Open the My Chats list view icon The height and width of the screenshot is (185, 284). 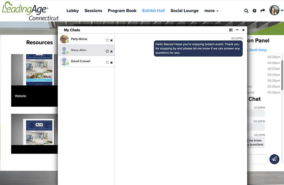231,30
